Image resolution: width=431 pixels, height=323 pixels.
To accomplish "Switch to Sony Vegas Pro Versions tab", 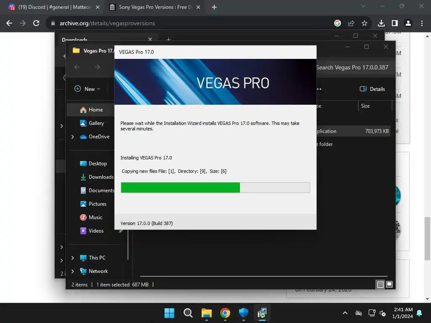I will (x=154, y=7).
